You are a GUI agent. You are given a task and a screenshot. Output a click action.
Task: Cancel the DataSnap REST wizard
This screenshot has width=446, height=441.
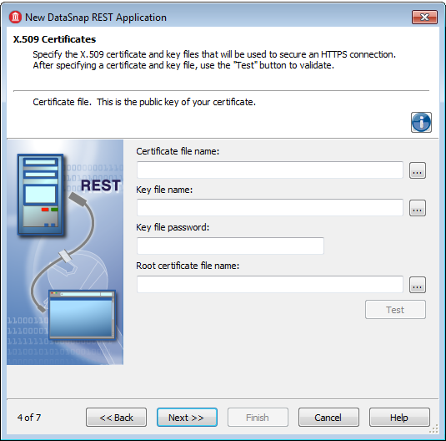328,418
